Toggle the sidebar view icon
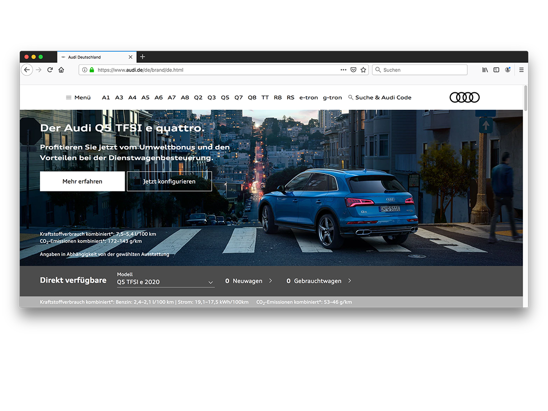 [496, 70]
